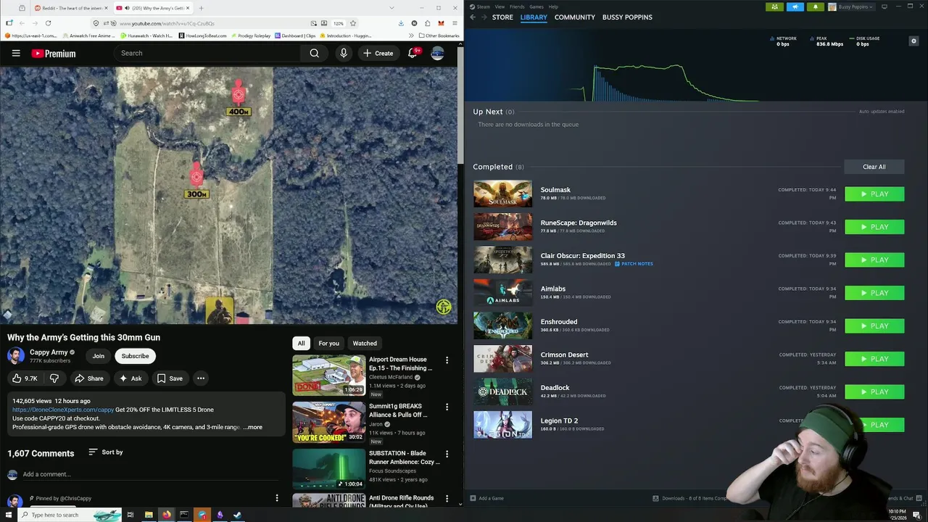Screen dimensions: 928x522
Task: Open more actions ellipsis under the video
Action: coord(201,378)
